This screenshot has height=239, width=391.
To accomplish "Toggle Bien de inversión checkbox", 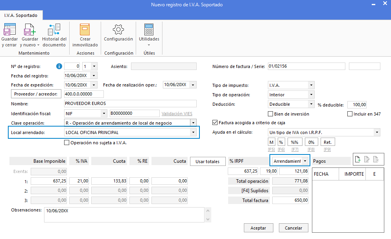I will tap(270, 114).
